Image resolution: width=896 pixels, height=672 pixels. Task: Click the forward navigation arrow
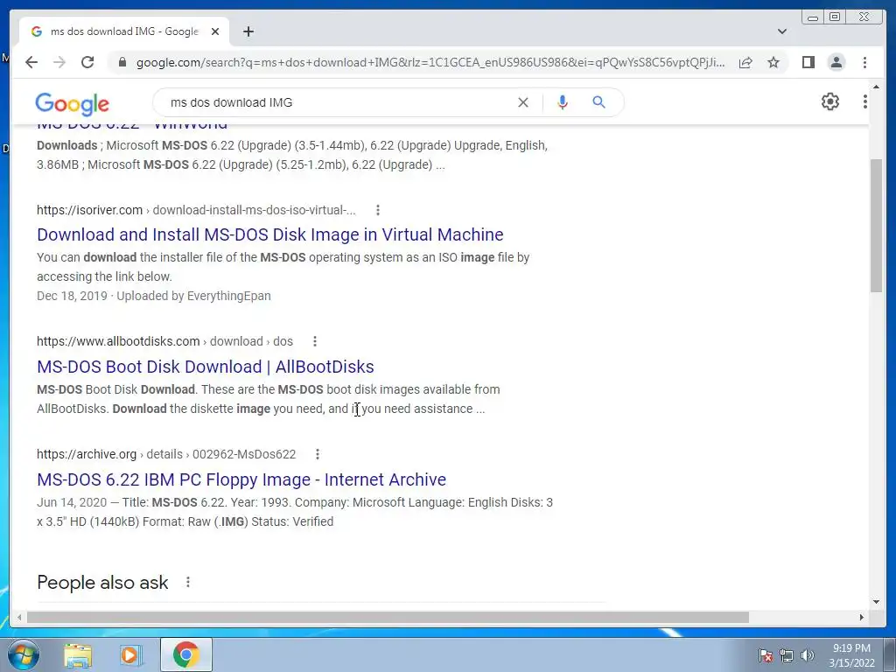[59, 62]
